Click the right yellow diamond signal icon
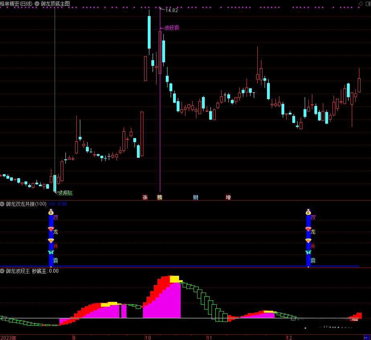This screenshot has height=340, width=371. coord(308,240)
